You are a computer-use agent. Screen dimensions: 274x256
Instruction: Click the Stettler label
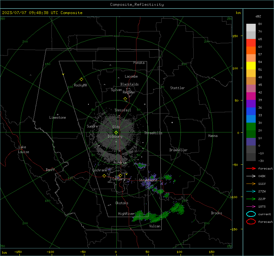click(177, 88)
